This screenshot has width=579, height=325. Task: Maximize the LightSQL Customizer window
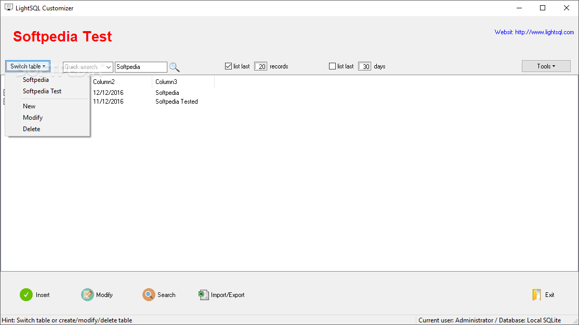point(543,8)
